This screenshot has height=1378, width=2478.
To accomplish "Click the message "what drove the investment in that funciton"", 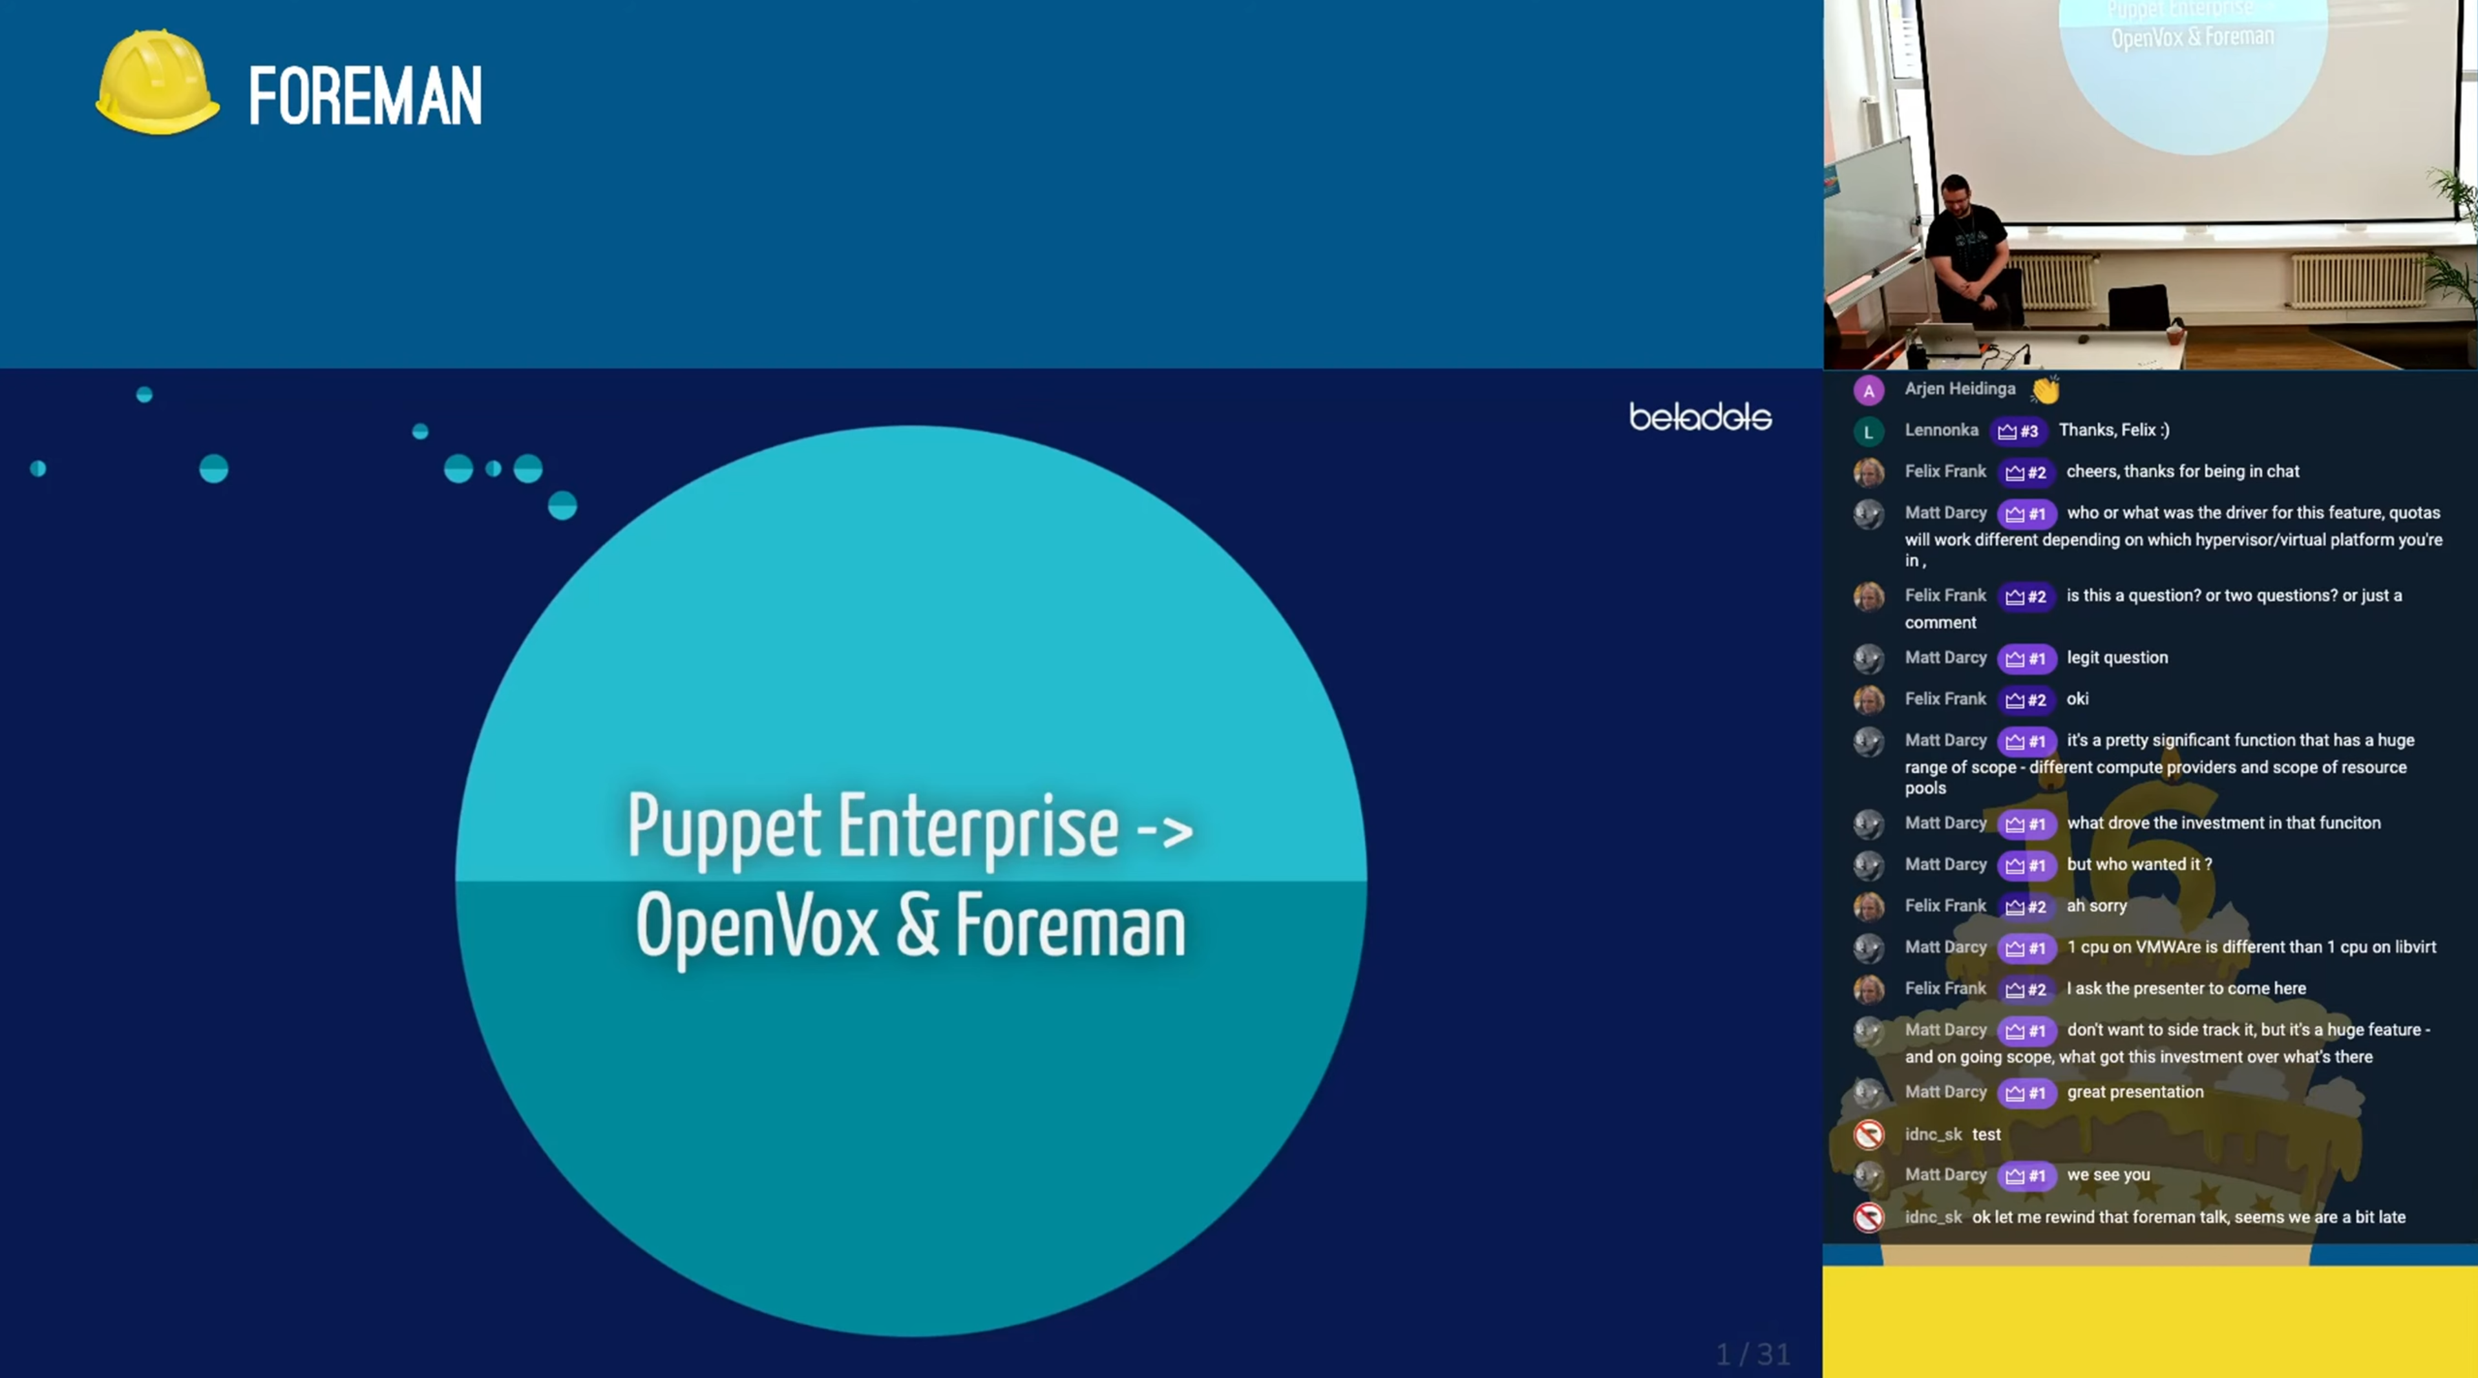I will point(2223,823).
